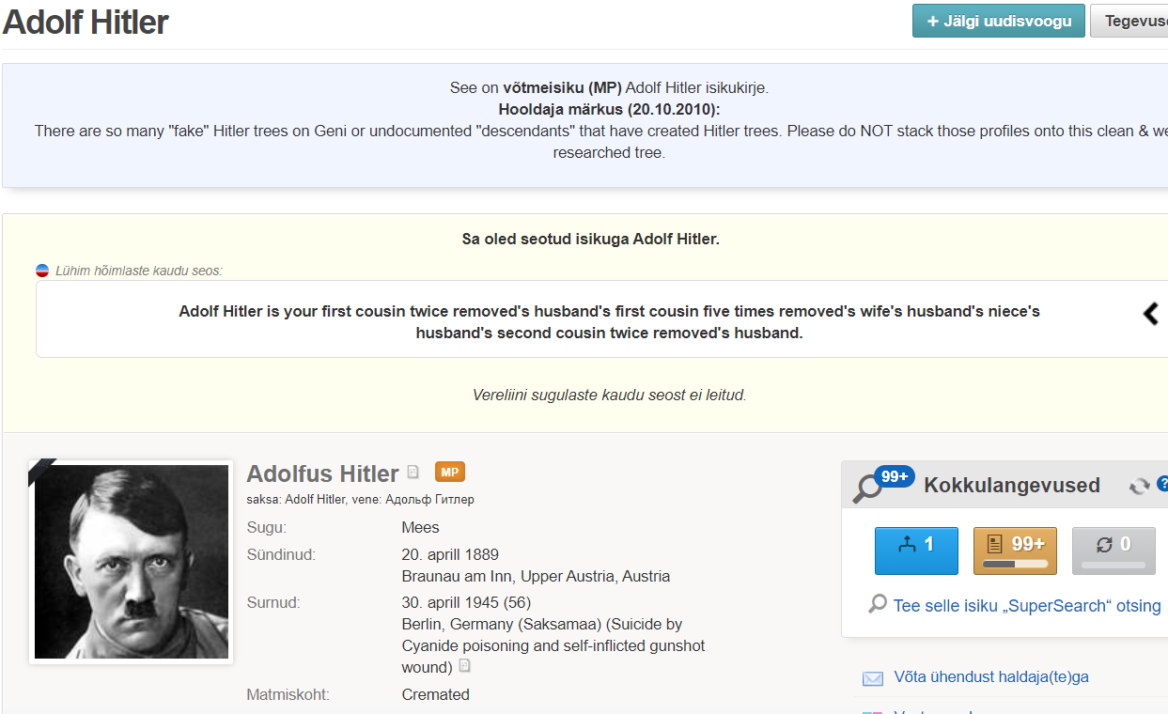The width and height of the screenshot is (1168, 714).
Task: Click the profile portrait photo thumbnail
Action: (132, 562)
